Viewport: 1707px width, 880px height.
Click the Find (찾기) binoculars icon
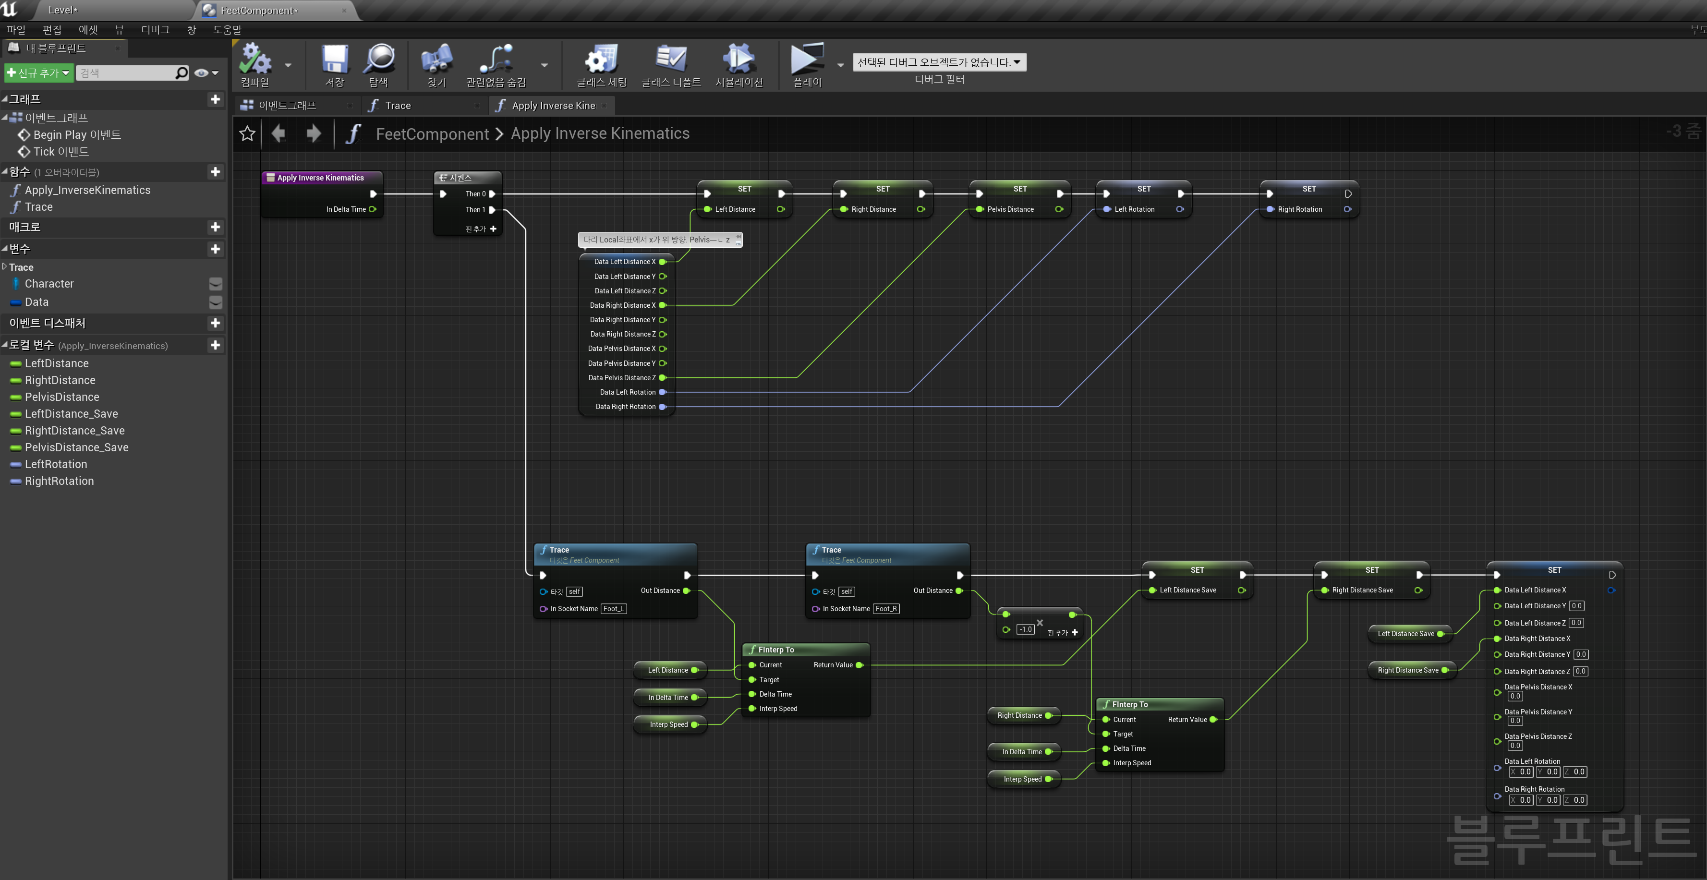coord(436,59)
